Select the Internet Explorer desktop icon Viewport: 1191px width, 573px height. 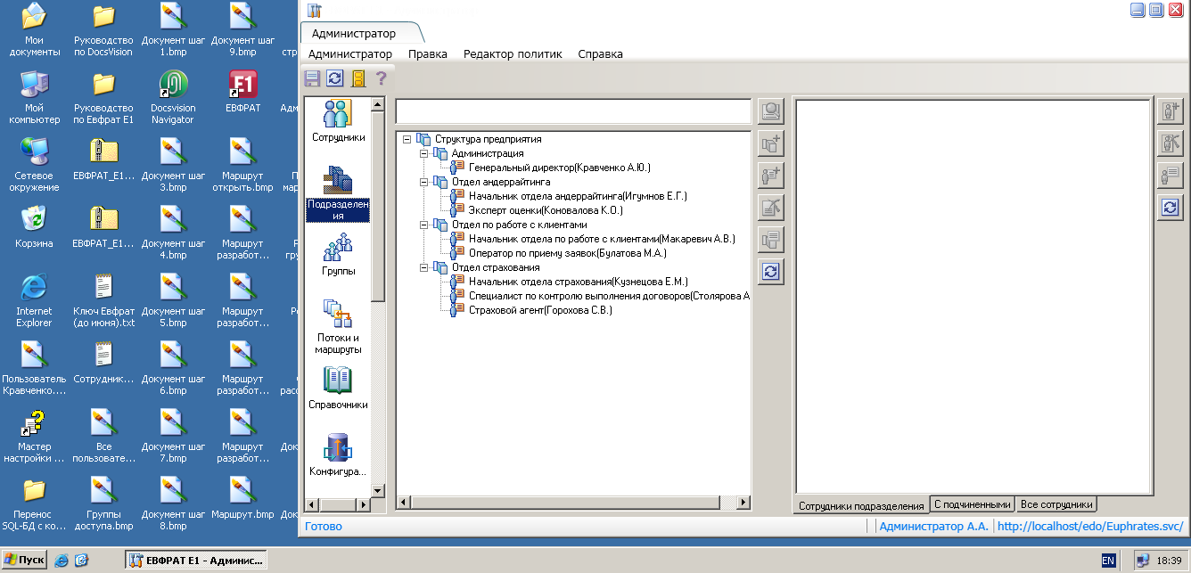point(34,300)
